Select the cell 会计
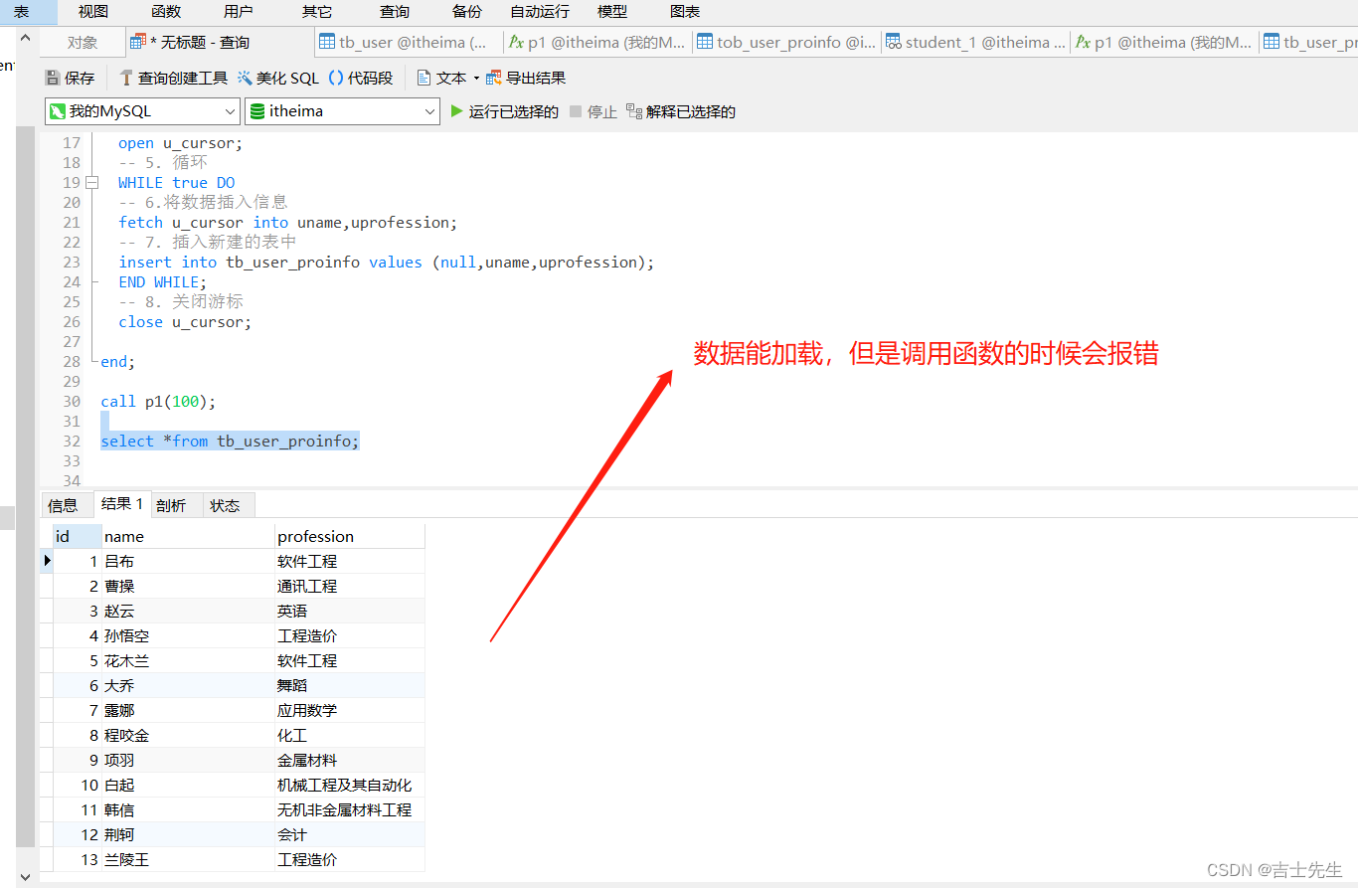 (x=350, y=834)
